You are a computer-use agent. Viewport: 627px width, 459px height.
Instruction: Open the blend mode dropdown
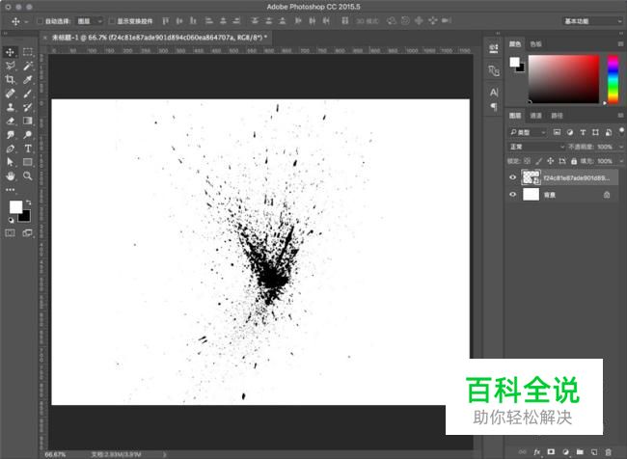[x=536, y=147]
